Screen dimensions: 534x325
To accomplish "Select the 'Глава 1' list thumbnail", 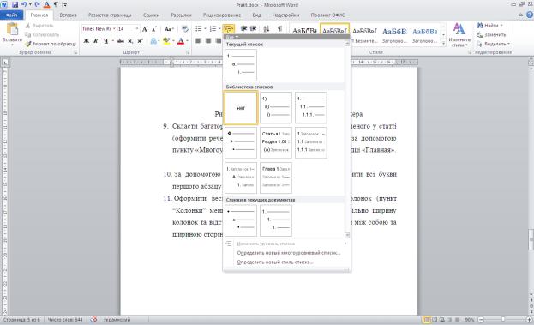I will pos(276,178).
